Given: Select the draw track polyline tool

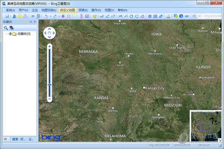Looking at the screenshot, I should [x=102, y=16].
